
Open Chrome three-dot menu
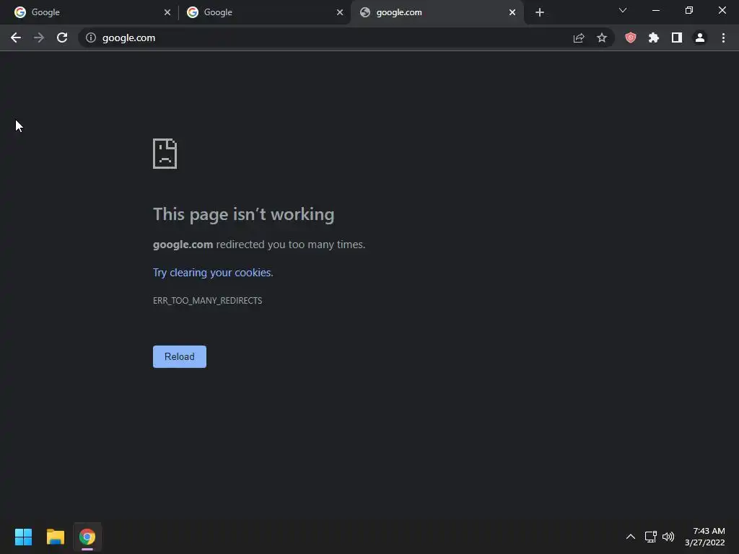coord(723,38)
